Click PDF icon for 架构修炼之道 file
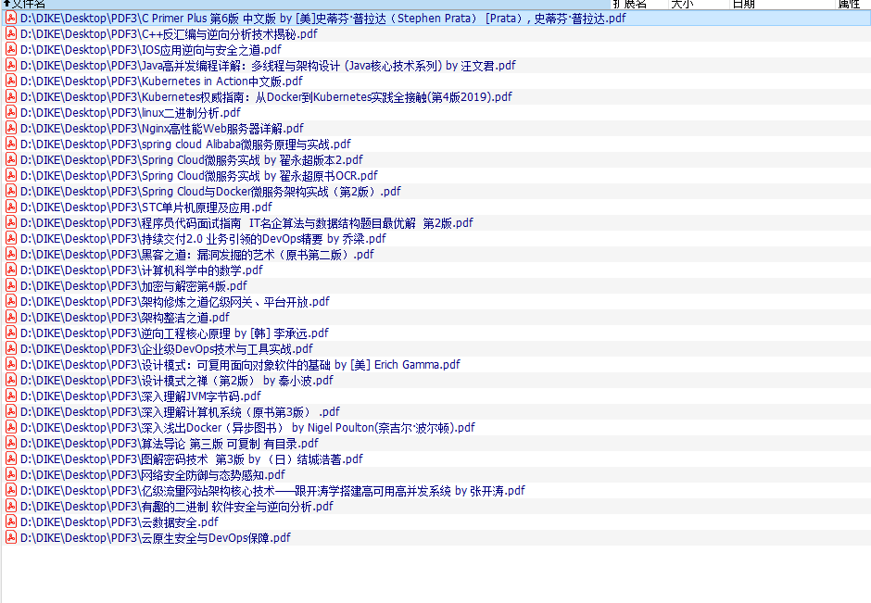 pos(10,301)
